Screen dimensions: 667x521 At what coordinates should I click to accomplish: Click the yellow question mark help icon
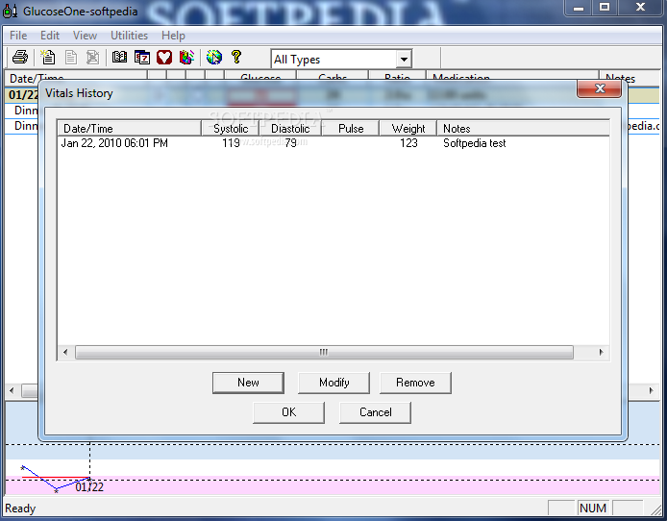pyautogui.click(x=236, y=57)
